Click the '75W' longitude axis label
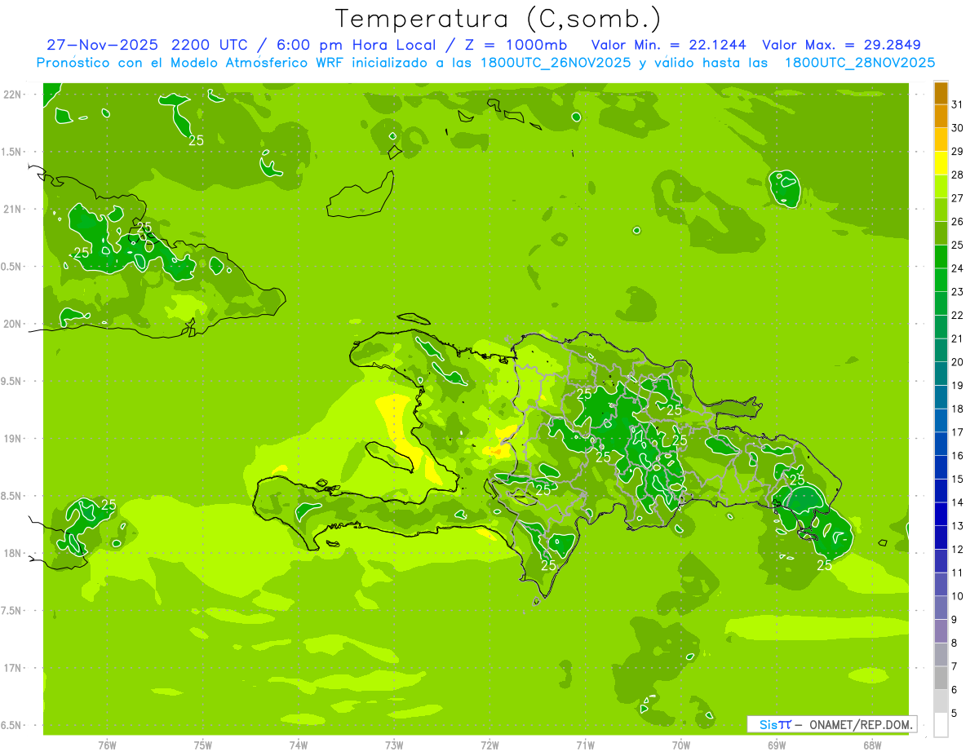The image size is (979, 756). point(203,745)
